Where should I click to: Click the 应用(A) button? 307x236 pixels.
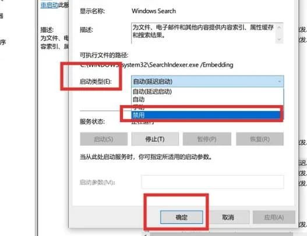274,217
